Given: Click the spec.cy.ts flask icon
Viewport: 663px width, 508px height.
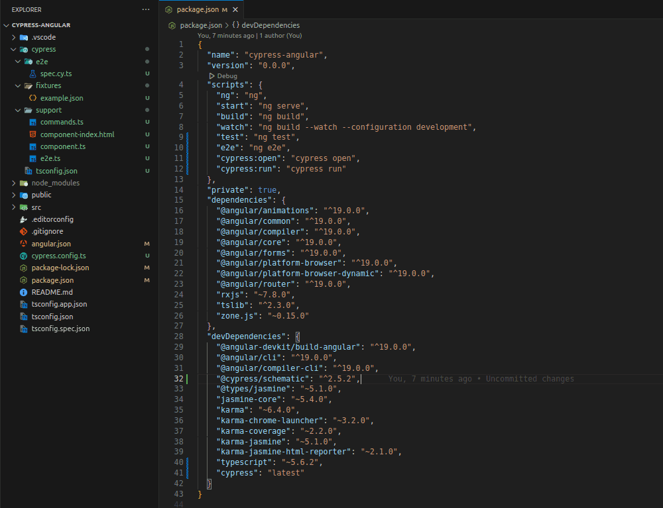Looking at the screenshot, I should pos(32,74).
